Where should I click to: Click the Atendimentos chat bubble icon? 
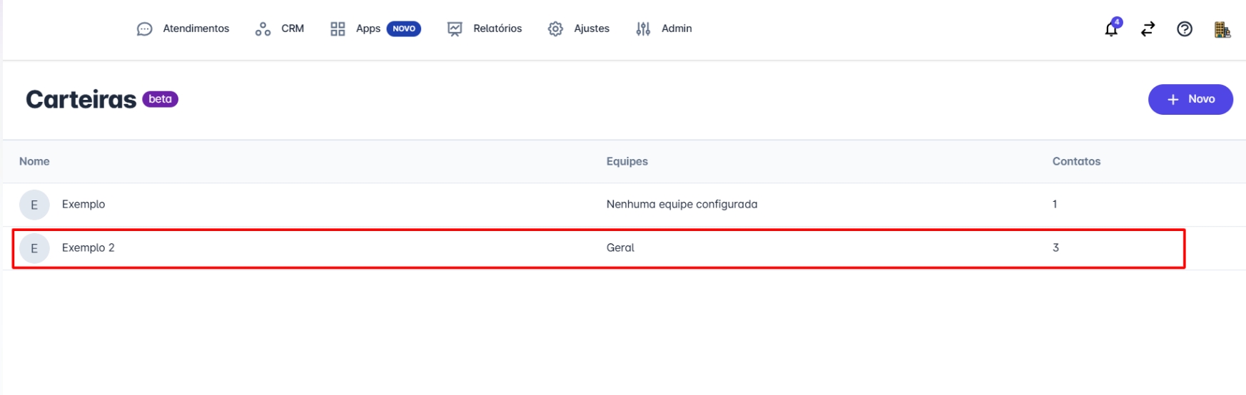(144, 29)
